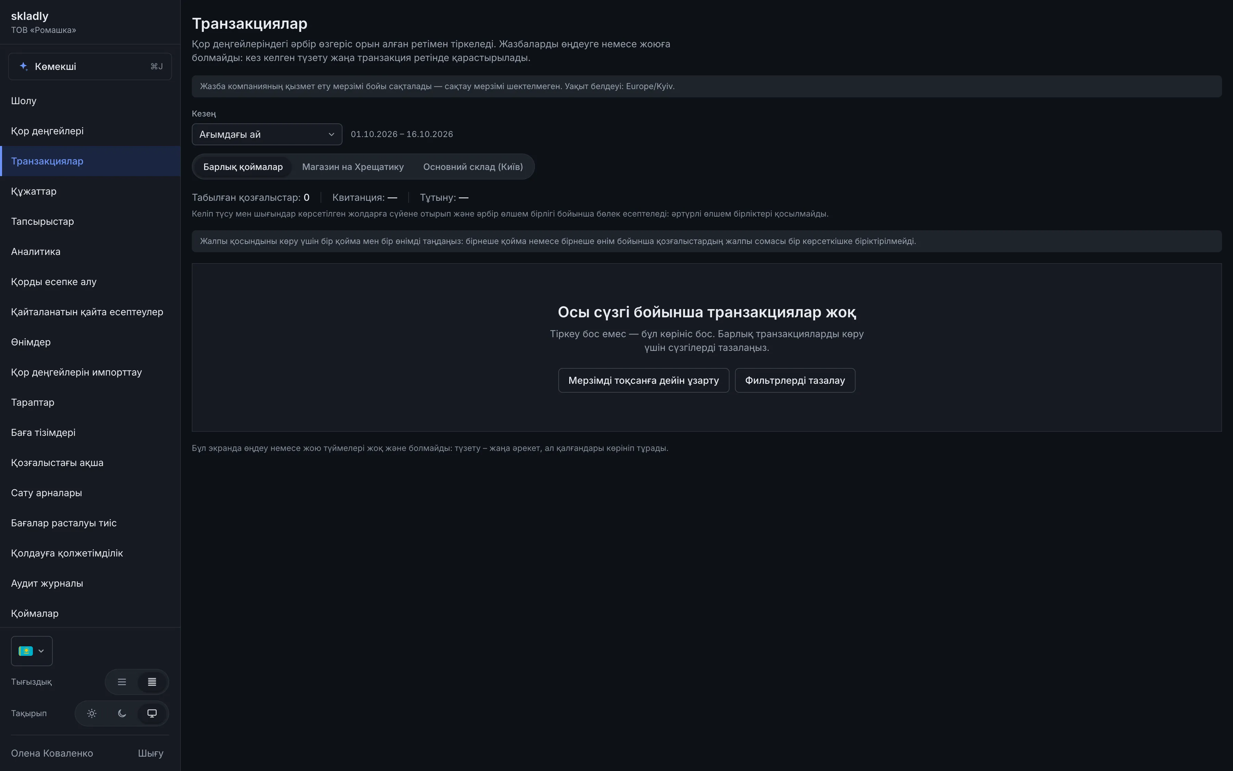Select system theme monitor icon
This screenshot has width=1233, height=771.
point(152,713)
